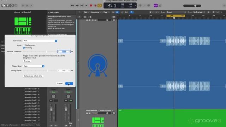Image resolution: width=226 pixels, height=127 pixels.
Task: Open the Snap Smart popup menu
Action: pos(176,12)
